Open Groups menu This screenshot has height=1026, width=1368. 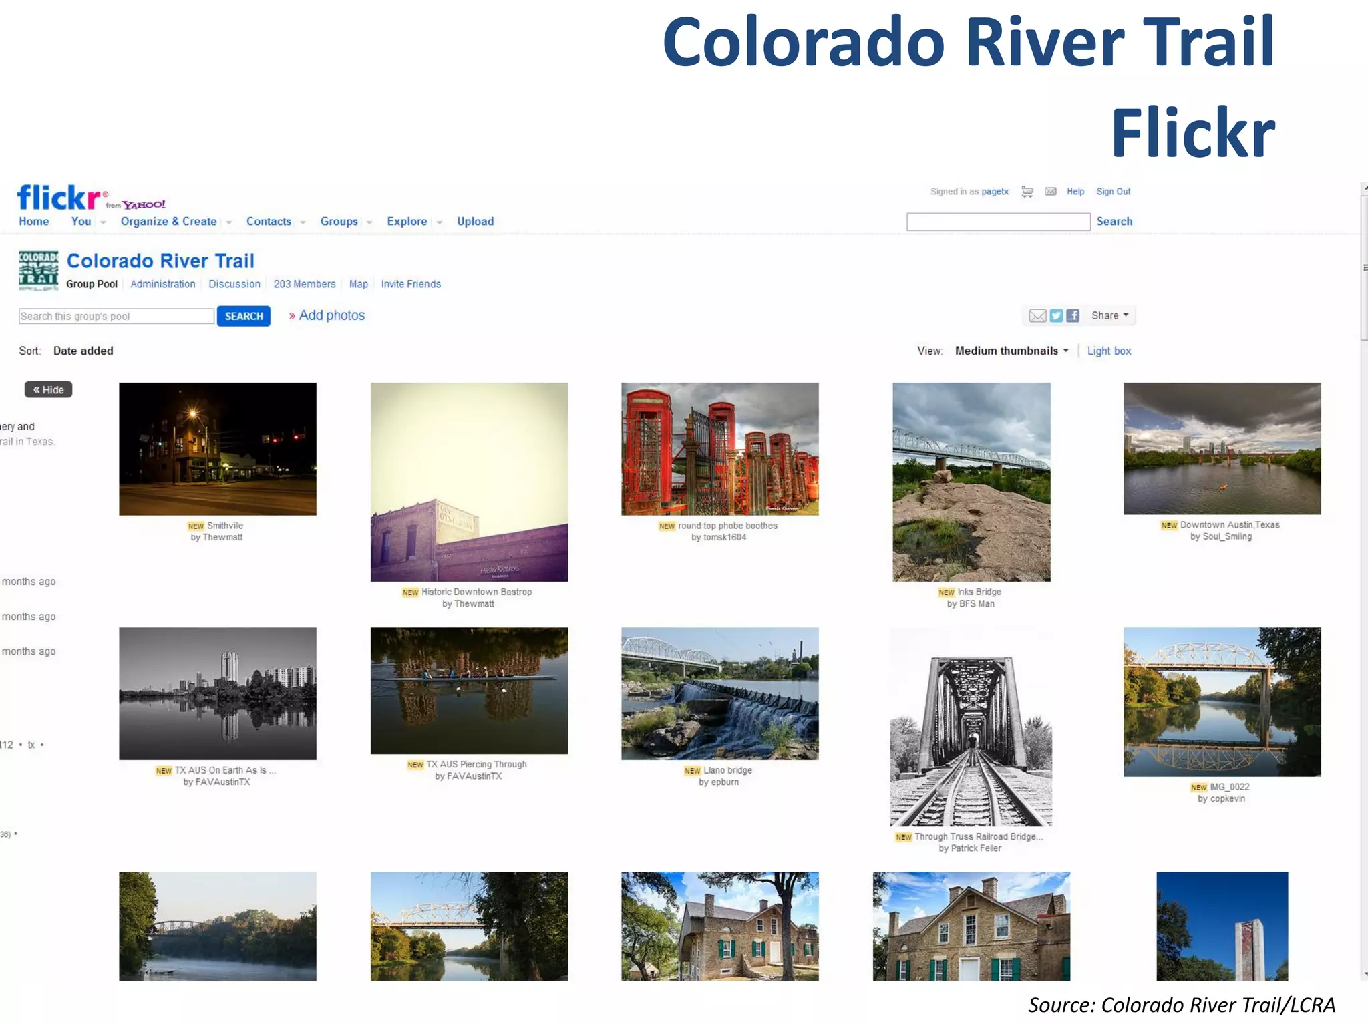[339, 222]
